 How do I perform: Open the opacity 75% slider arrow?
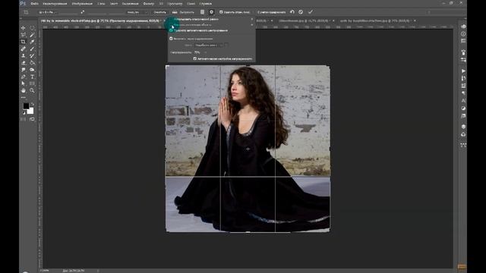(x=205, y=52)
